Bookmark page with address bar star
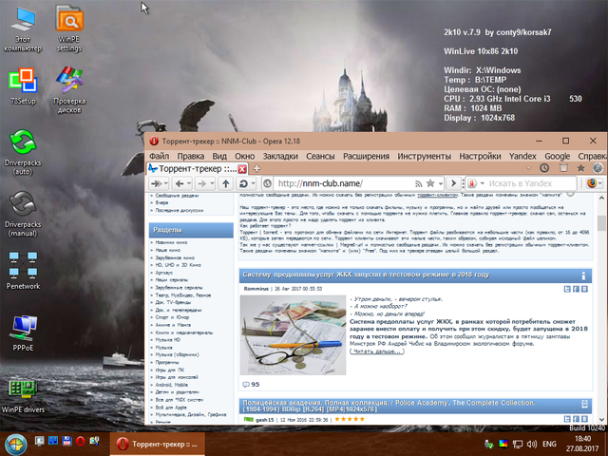Screen dimensions: 608x456 tap(430, 183)
